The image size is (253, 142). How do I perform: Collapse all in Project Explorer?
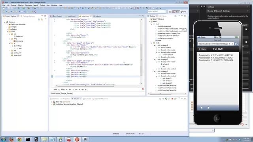(39, 19)
